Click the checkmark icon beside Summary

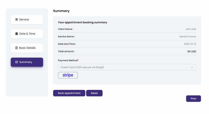point(17,62)
